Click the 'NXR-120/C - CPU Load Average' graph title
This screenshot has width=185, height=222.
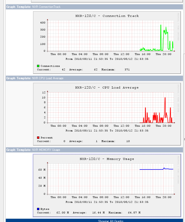click(x=107, y=88)
